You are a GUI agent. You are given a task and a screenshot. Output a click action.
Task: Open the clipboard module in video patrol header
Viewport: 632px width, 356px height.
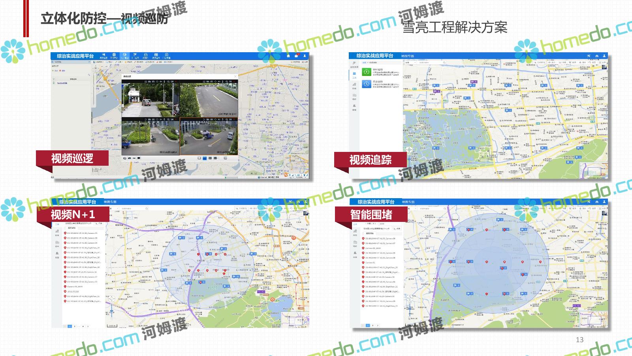[x=167, y=56]
